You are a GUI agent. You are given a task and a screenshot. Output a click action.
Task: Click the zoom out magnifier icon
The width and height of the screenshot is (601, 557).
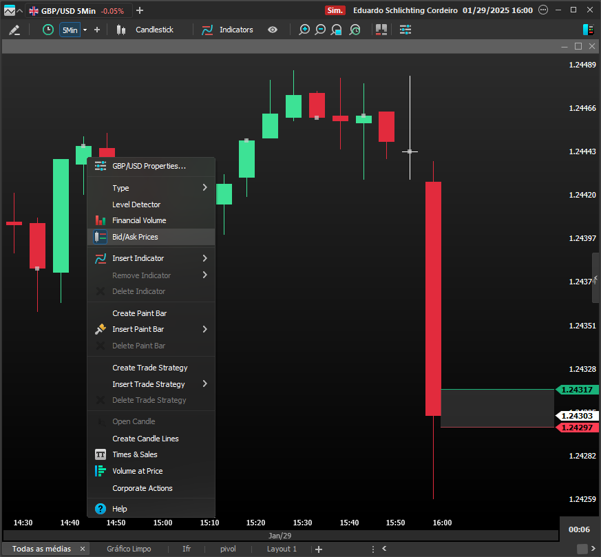coord(321,30)
